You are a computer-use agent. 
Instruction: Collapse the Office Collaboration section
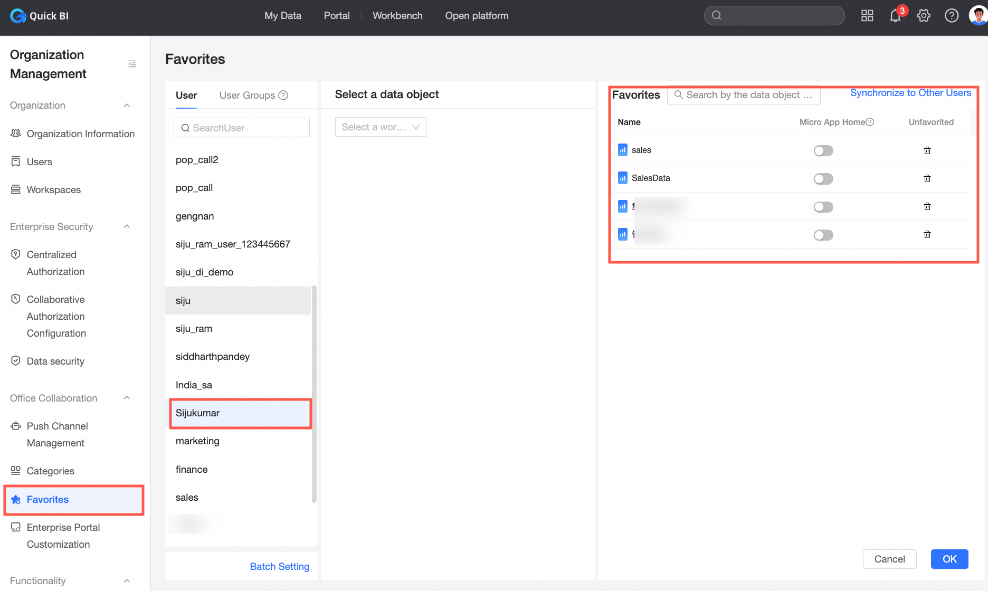(x=127, y=398)
